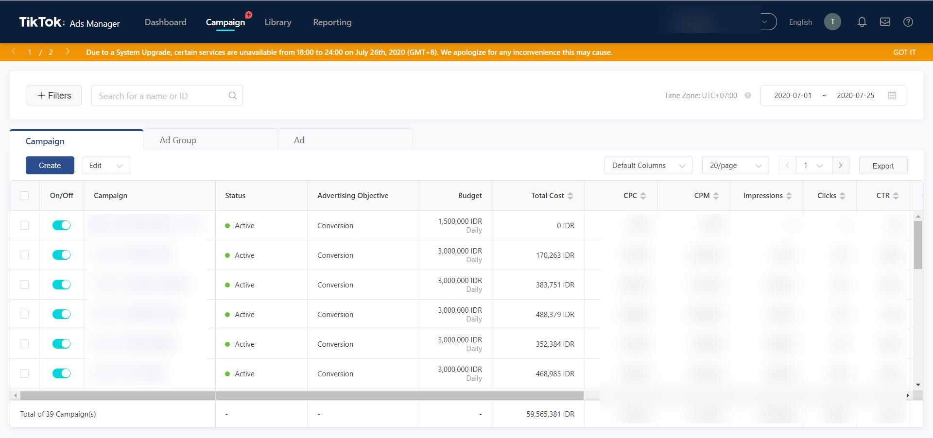The width and height of the screenshot is (933, 438).
Task: Open the date range calendar icon
Action: [x=892, y=96]
